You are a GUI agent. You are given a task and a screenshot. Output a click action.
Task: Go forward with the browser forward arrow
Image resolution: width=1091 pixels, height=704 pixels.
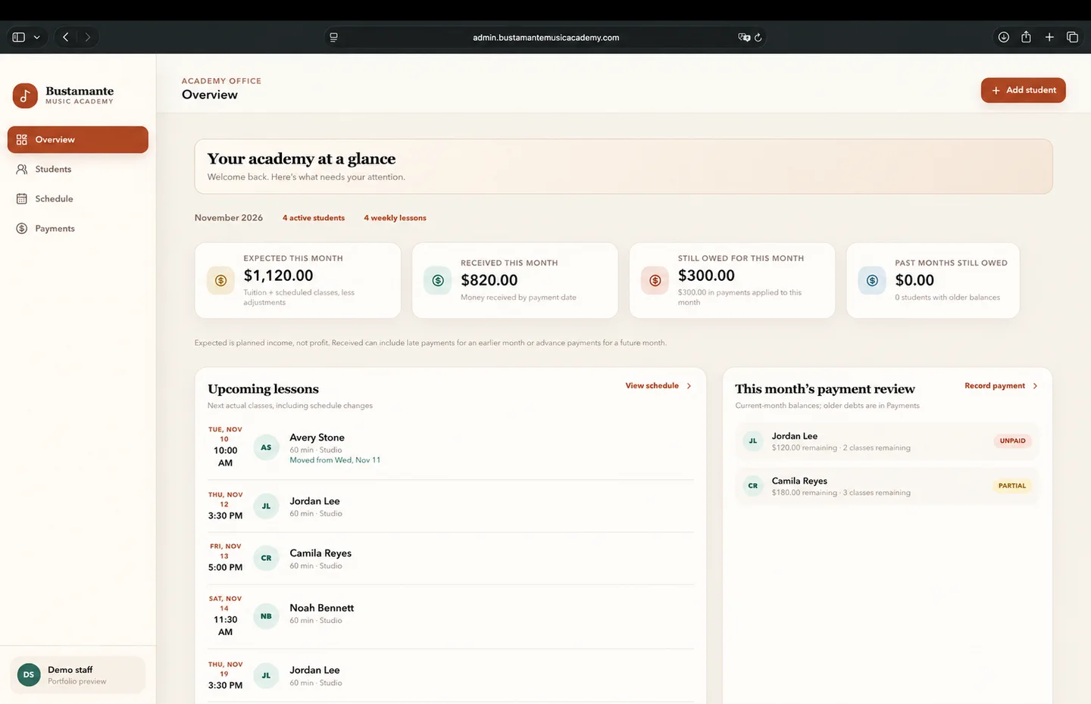(x=88, y=37)
